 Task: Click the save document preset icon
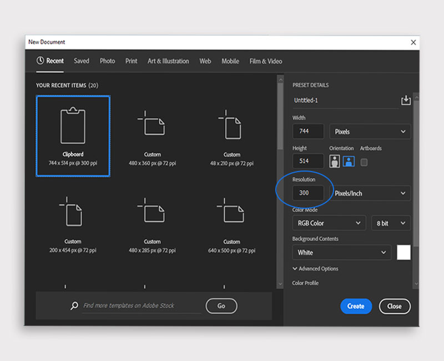[406, 99]
